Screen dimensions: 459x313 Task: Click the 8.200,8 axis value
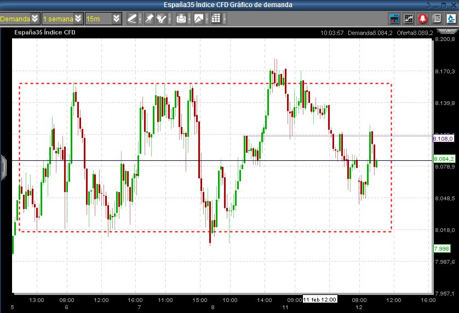click(445, 39)
